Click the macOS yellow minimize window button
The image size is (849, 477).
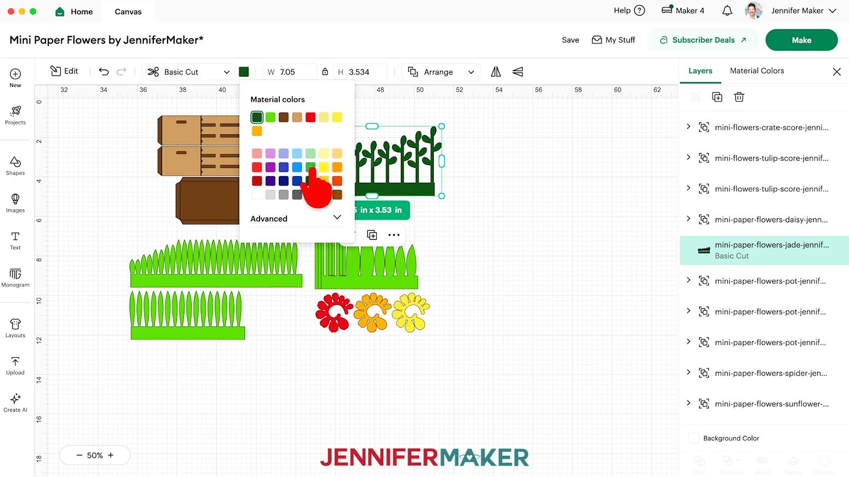pos(22,11)
